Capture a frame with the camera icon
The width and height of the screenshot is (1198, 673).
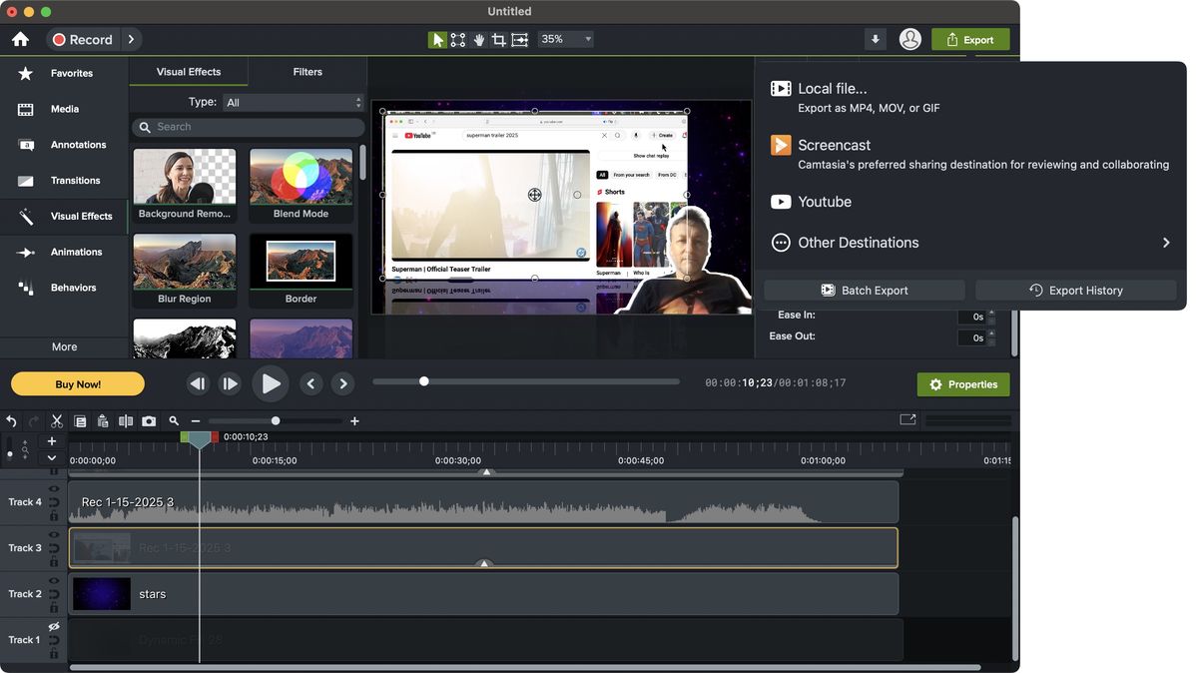[x=149, y=420]
